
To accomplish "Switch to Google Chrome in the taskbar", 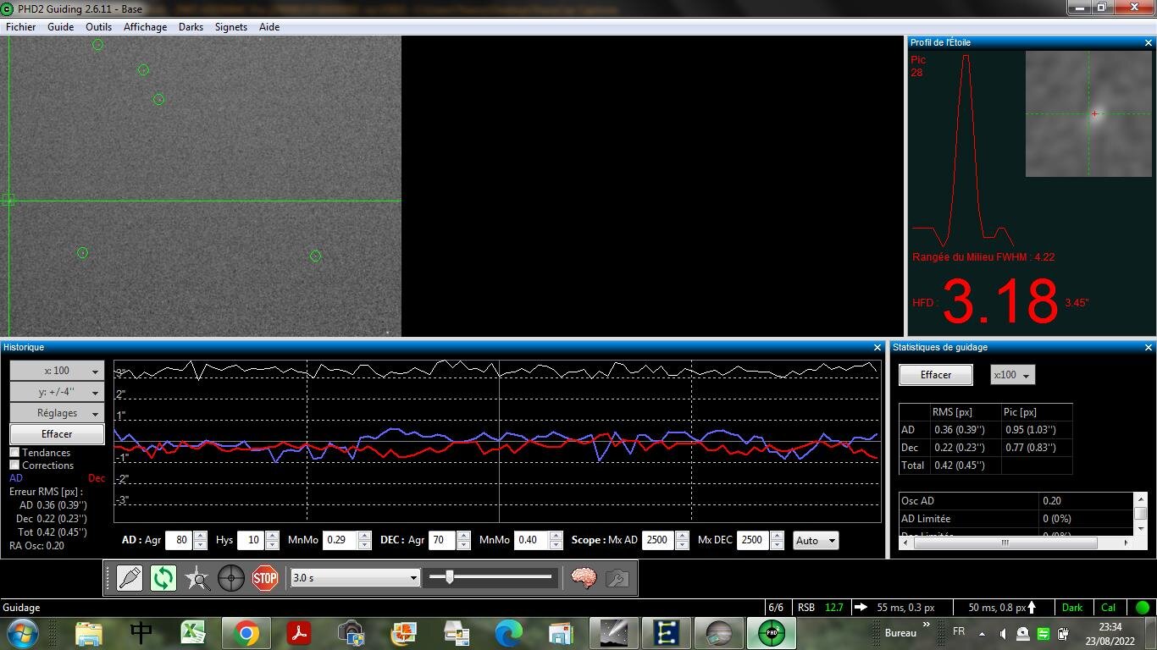I will pos(246,633).
